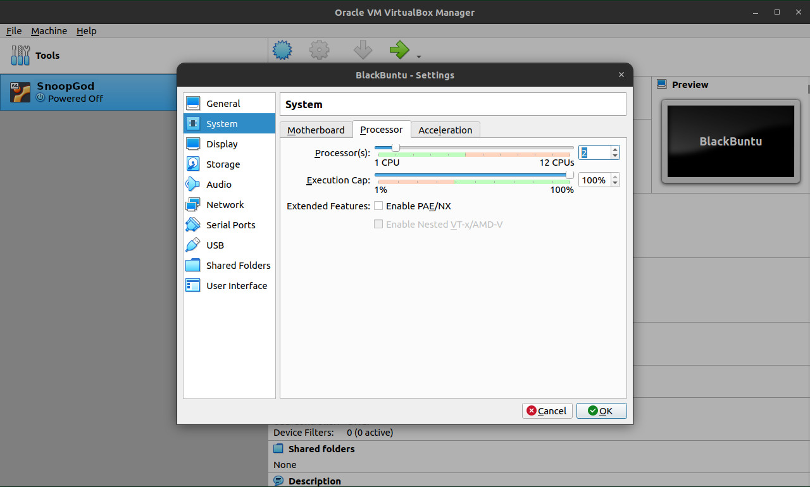The height and width of the screenshot is (487, 810).
Task: Open the Help menu
Action: coord(86,31)
